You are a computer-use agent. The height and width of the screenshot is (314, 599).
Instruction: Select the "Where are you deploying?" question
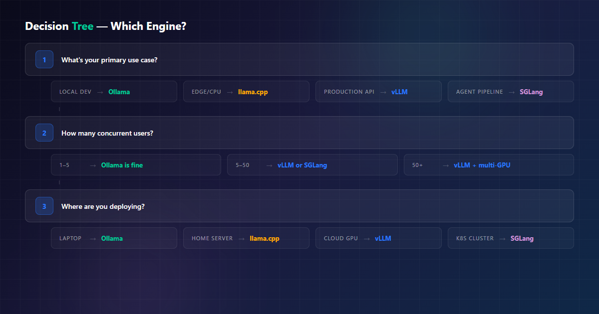coord(299,206)
